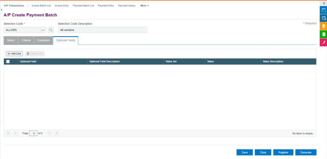Click the lightning bolt quick actions icon
The height and width of the screenshot is (159, 327).
tap(323, 4)
